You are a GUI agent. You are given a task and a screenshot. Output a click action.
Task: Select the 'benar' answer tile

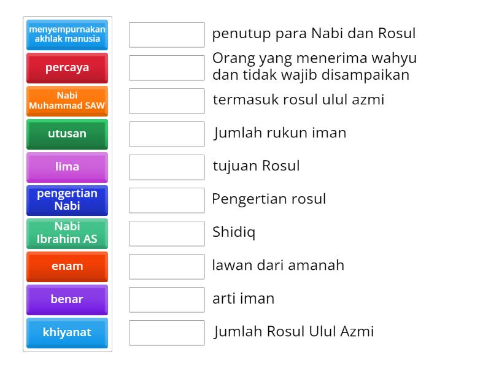tap(67, 299)
